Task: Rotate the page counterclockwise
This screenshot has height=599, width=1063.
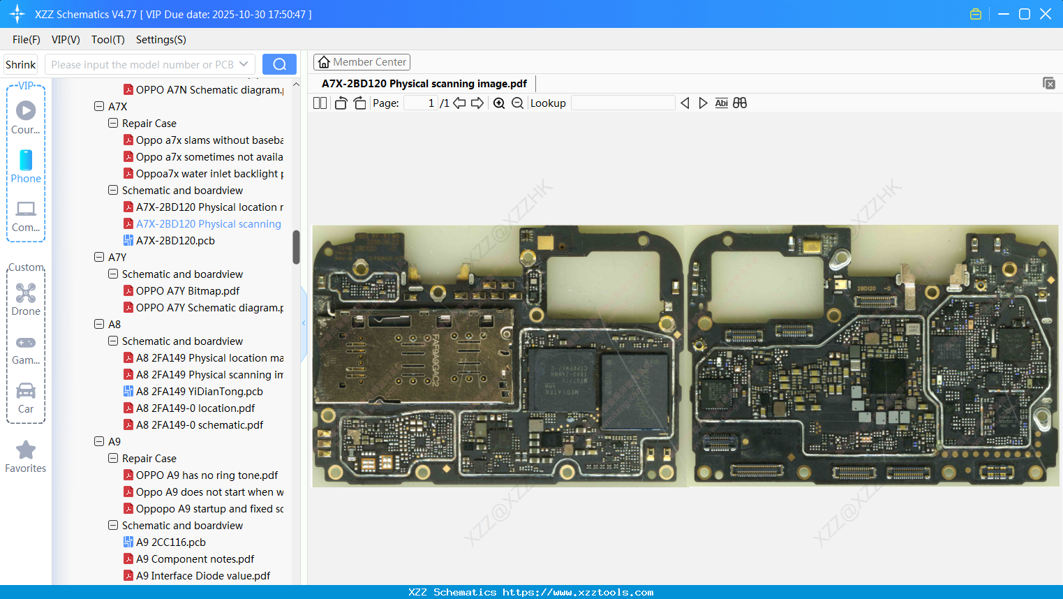Action: click(x=340, y=103)
